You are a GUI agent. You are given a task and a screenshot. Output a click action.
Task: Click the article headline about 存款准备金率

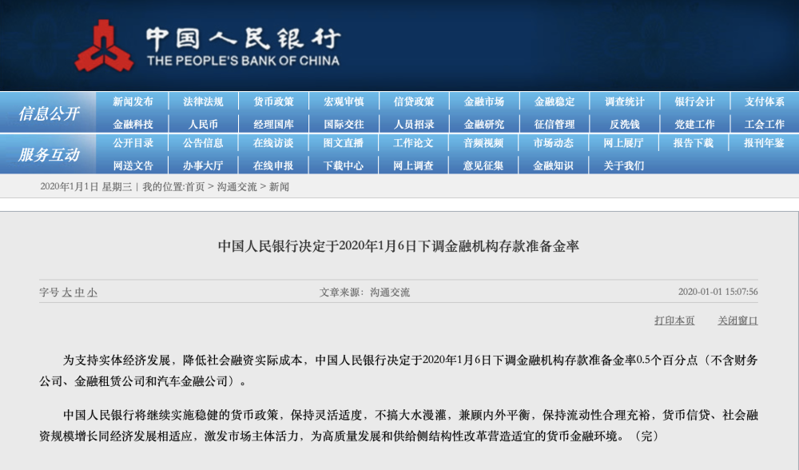click(x=399, y=246)
